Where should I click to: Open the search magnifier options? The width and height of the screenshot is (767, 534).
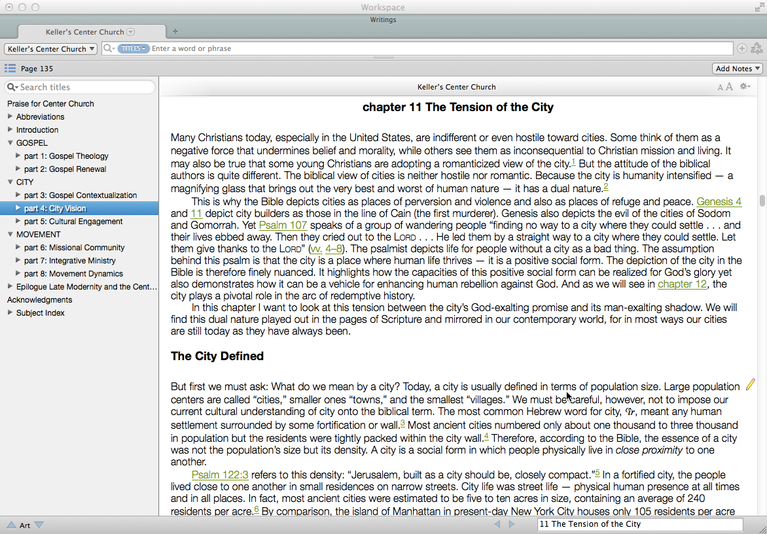click(109, 48)
